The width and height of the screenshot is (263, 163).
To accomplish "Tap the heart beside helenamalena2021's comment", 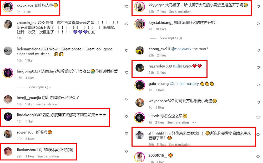I will point(127,50).
